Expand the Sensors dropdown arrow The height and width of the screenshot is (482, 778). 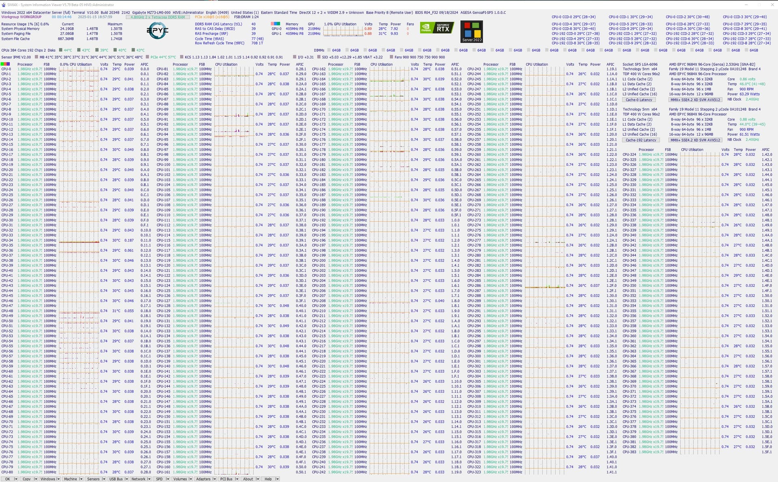click(x=103, y=479)
